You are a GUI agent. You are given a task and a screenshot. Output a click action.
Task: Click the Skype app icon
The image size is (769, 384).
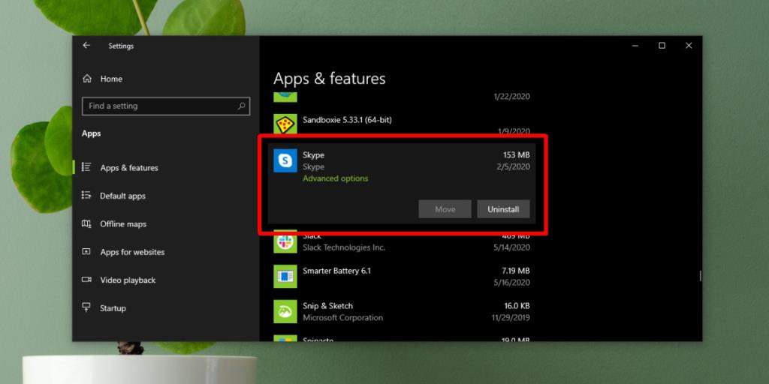[x=285, y=160]
